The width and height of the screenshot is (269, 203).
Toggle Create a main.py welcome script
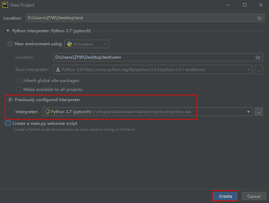point(8,123)
